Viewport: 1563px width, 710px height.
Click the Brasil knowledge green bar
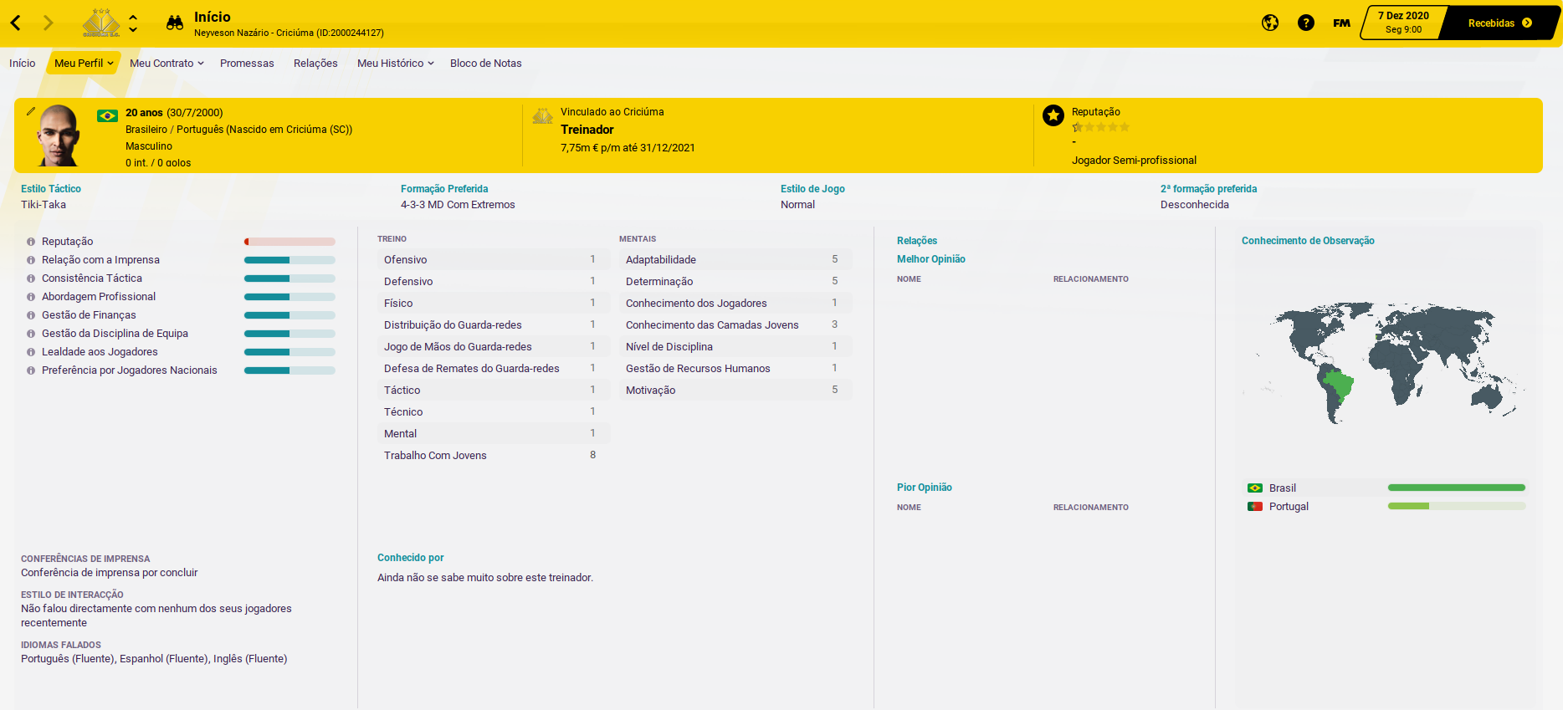pos(1456,488)
